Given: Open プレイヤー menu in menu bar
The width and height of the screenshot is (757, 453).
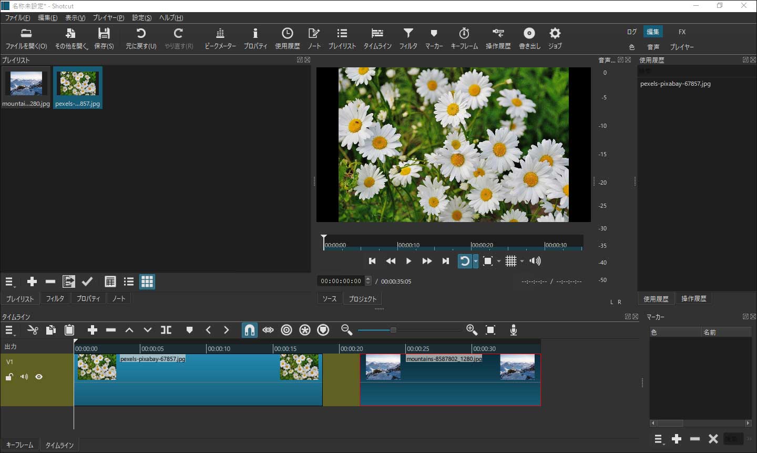Looking at the screenshot, I should pyautogui.click(x=109, y=17).
